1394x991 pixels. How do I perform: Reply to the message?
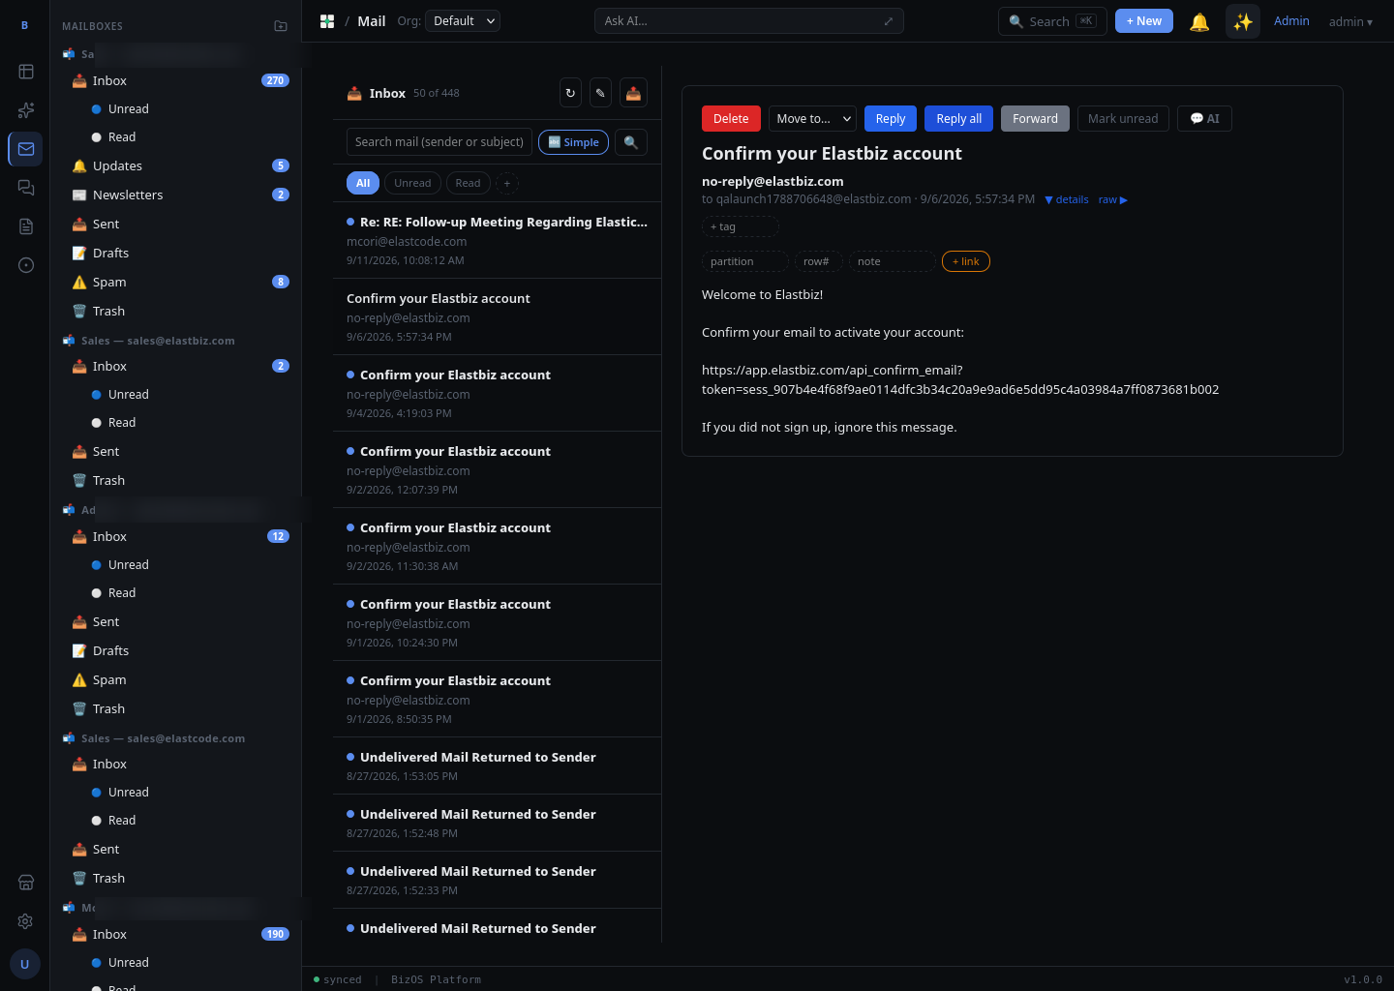click(x=891, y=118)
